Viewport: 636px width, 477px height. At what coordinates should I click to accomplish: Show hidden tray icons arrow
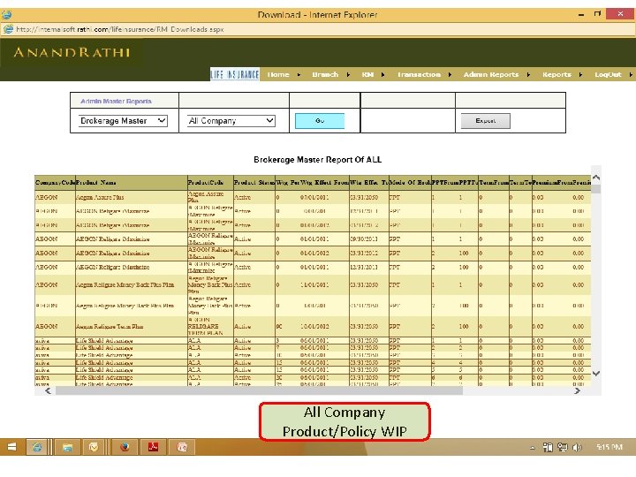click(533, 448)
